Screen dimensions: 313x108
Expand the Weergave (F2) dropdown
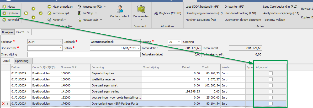point(105,6)
